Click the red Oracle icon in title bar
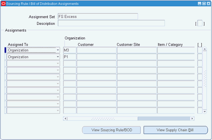Viewport: 212px width, 140px height. [3, 4]
